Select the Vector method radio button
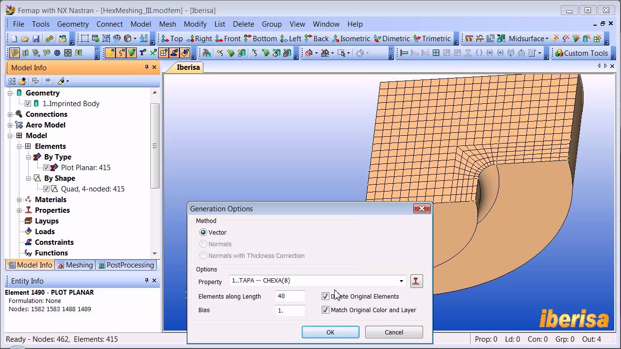This screenshot has width=621, height=349. pyautogui.click(x=203, y=233)
